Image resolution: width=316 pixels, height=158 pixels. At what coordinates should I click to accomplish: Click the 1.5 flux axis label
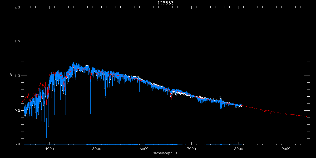coord(17,41)
